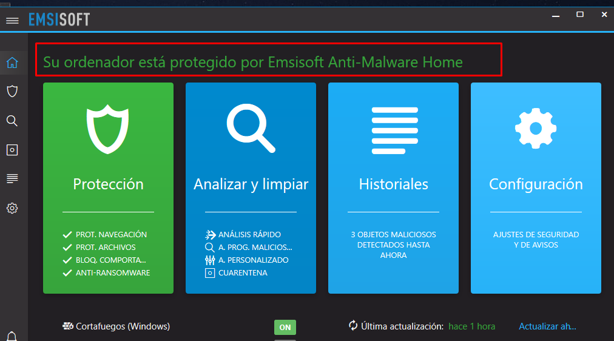Start ANÁLISIS RÁPIDO
Viewport: 614px width, 341px height.
[x=249, y=234]
